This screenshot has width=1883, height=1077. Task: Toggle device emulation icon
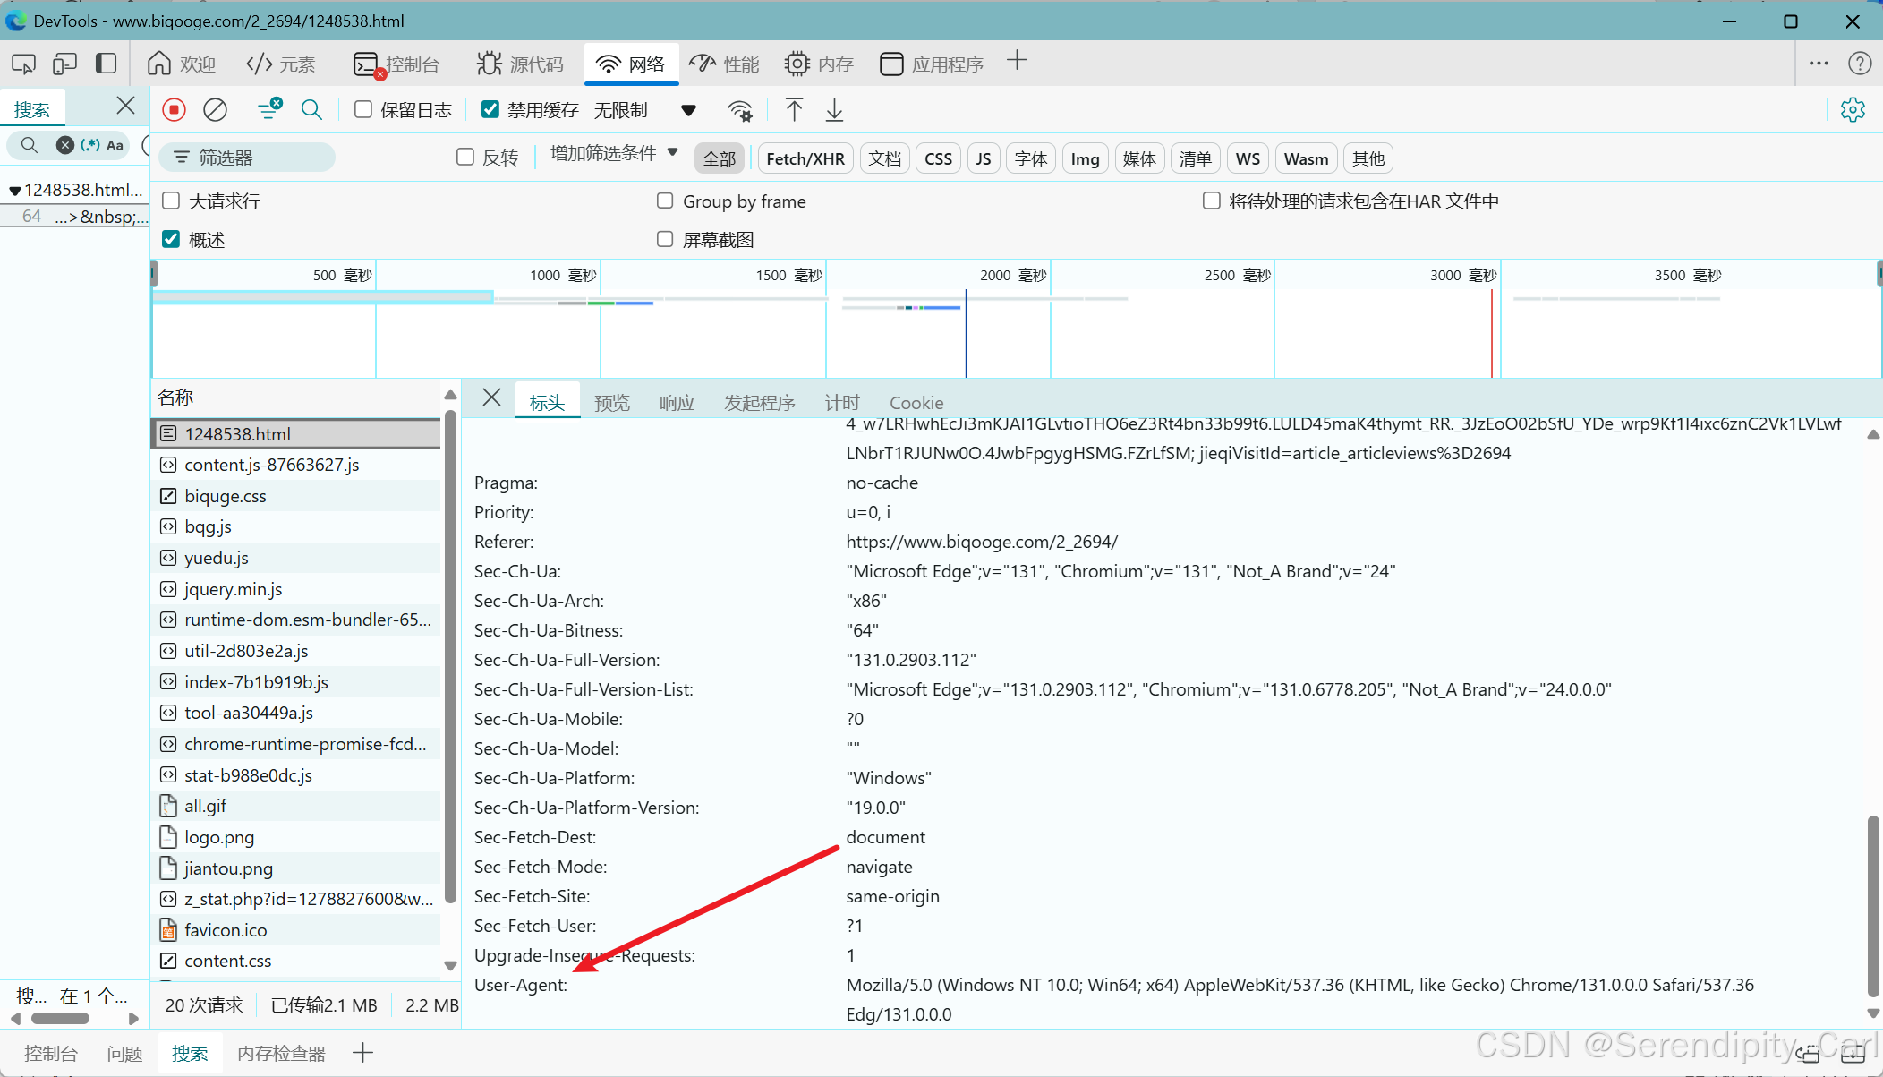[x=64, y=64]
